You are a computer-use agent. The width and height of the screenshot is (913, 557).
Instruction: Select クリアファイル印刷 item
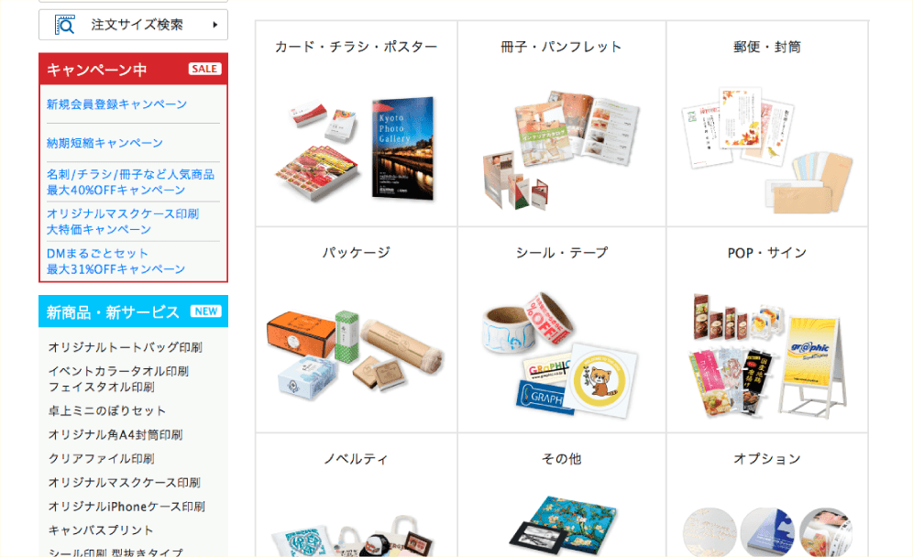[102, 459]
